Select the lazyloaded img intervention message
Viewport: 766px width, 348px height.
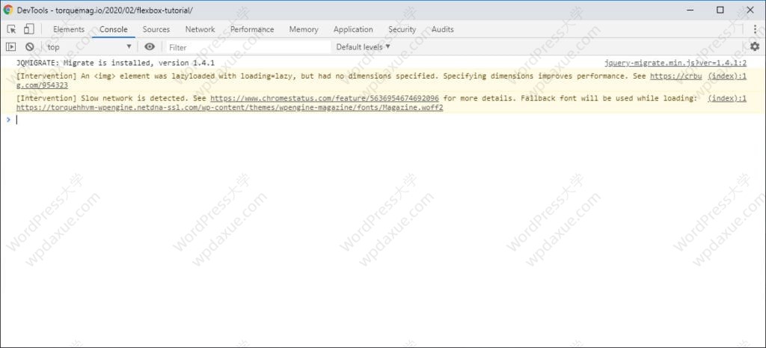331,76
